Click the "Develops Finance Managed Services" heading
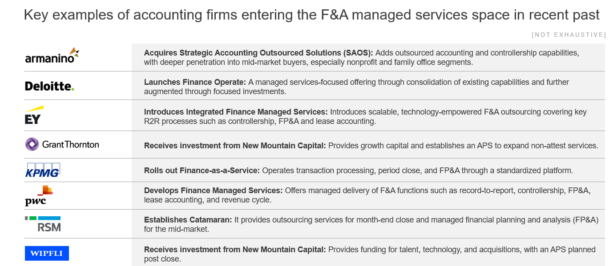Image resolution: width=613 pixels, height=266 pixels. [x=213, y=191]
